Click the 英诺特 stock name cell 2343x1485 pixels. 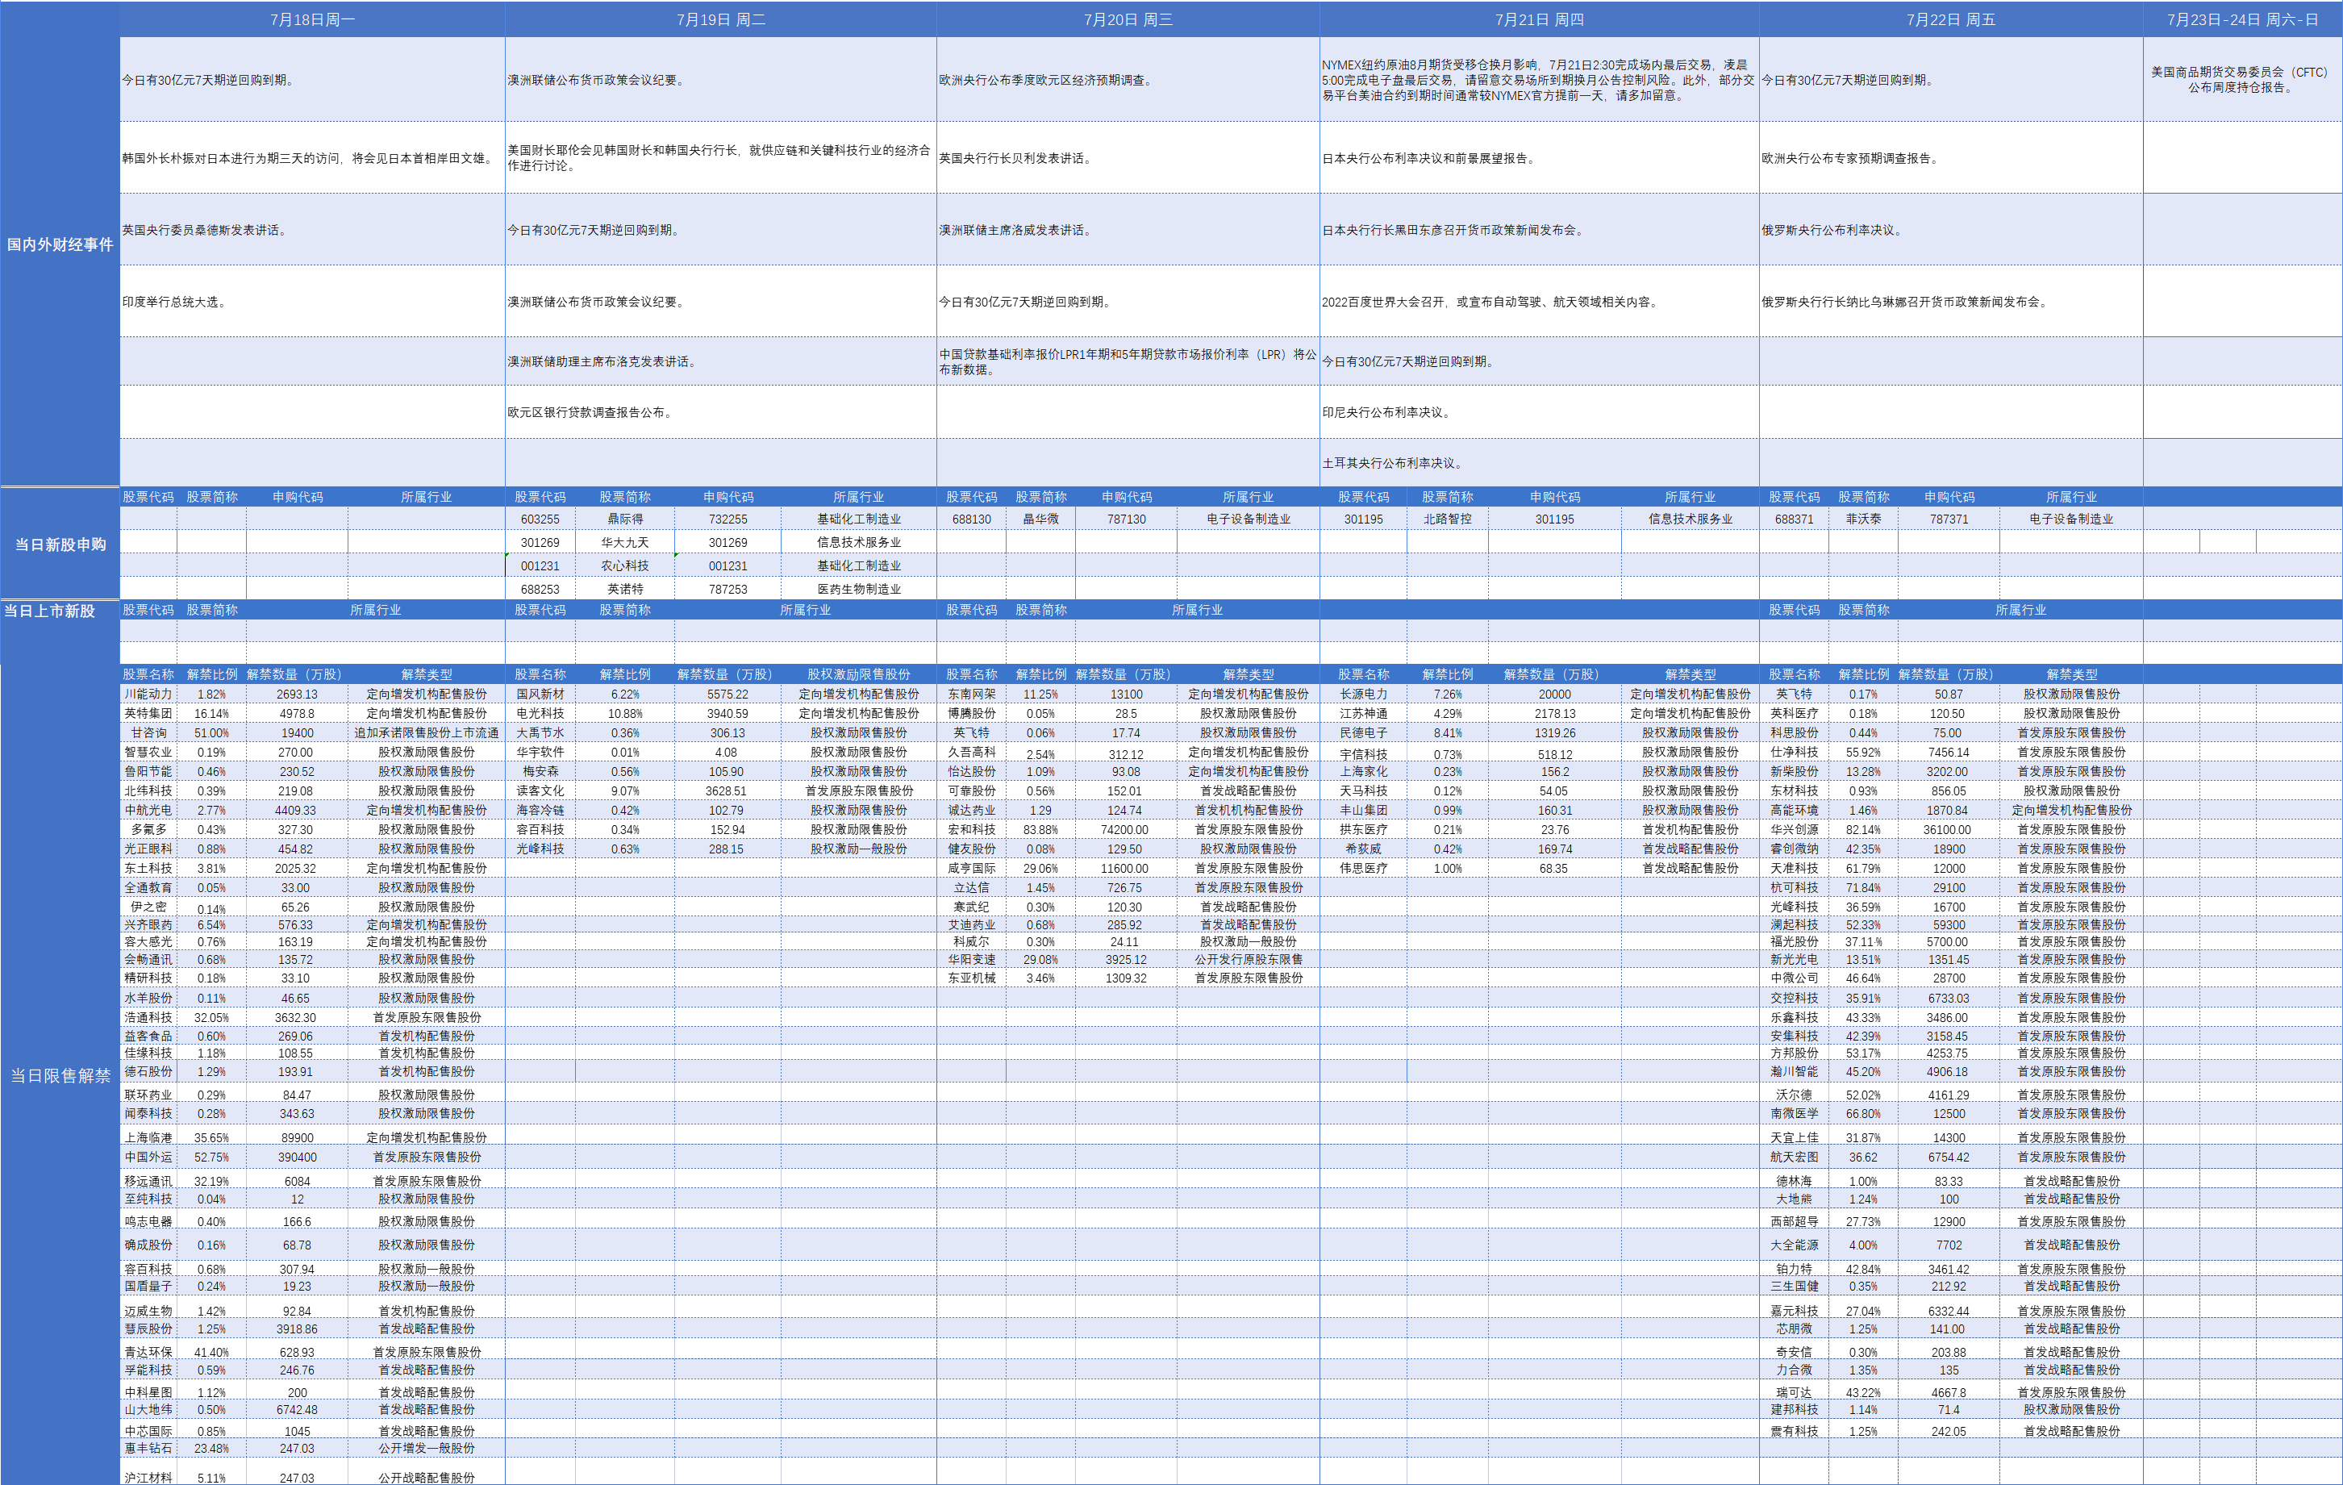coord(625,589)
